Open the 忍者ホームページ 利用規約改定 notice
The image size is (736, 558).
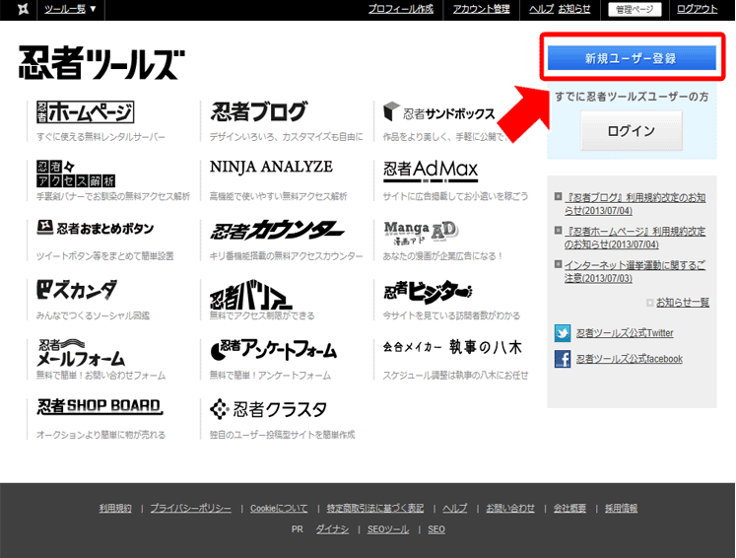click(635, 238)
